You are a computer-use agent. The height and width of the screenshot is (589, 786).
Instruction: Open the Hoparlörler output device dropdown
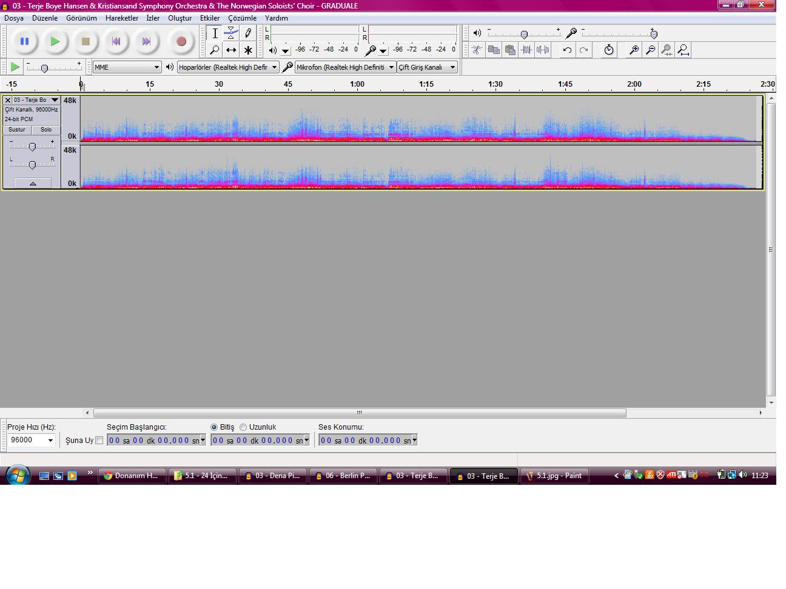coord(228,67)
